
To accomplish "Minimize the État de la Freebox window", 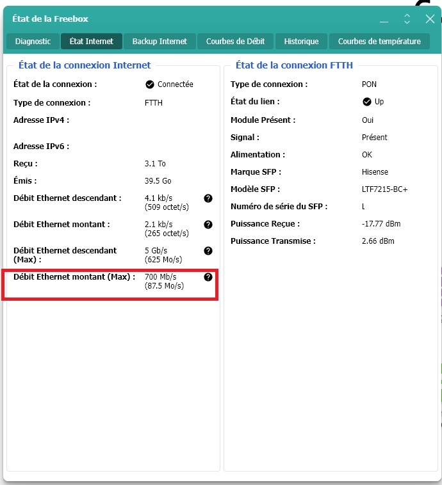I will point(384,19).
